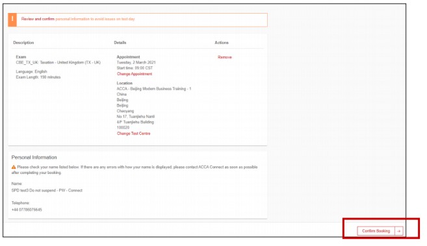Click the warning triangle icon

coord(14,167)
